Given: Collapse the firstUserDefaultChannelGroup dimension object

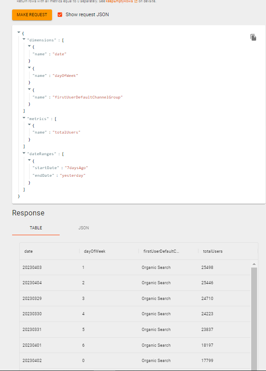Looking at the screenshot, I should pos(29,89).
